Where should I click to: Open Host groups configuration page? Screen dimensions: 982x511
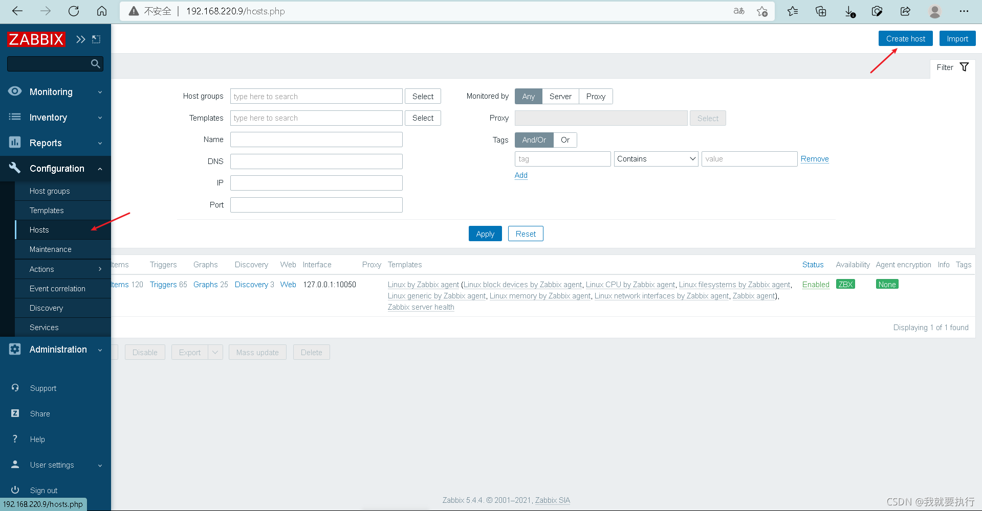[50, 191]
